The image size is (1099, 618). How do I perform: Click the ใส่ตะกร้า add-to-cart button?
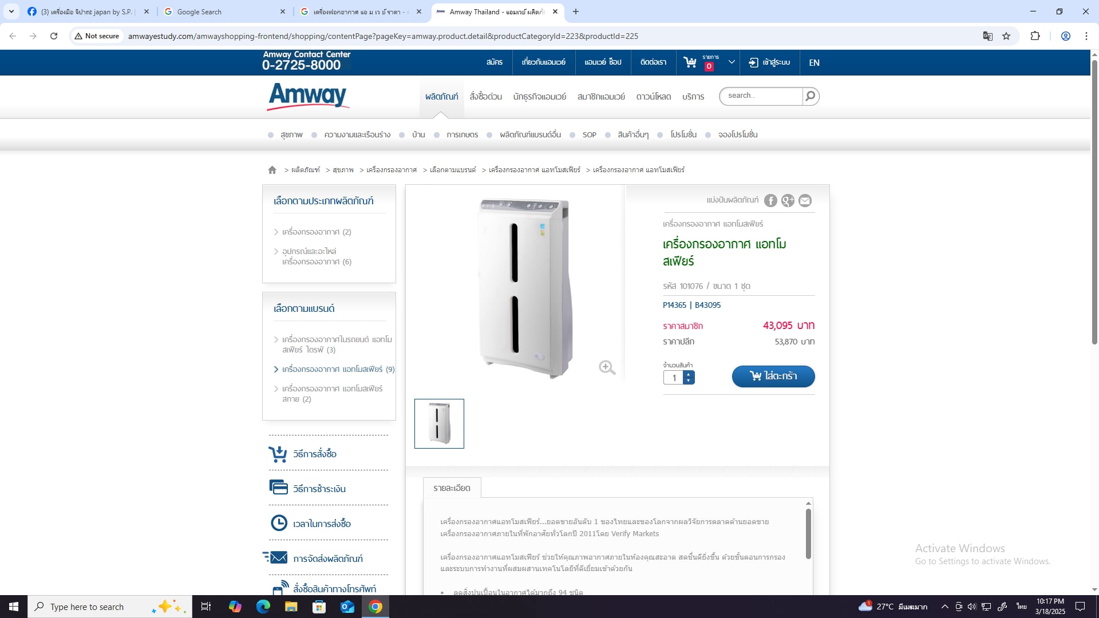coord(773,377)
